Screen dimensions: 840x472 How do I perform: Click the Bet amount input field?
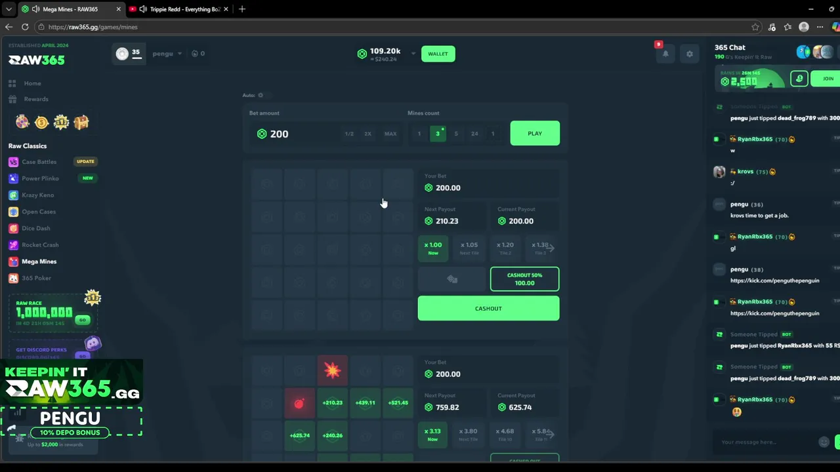pyautogui.click(x=297, y=134)
